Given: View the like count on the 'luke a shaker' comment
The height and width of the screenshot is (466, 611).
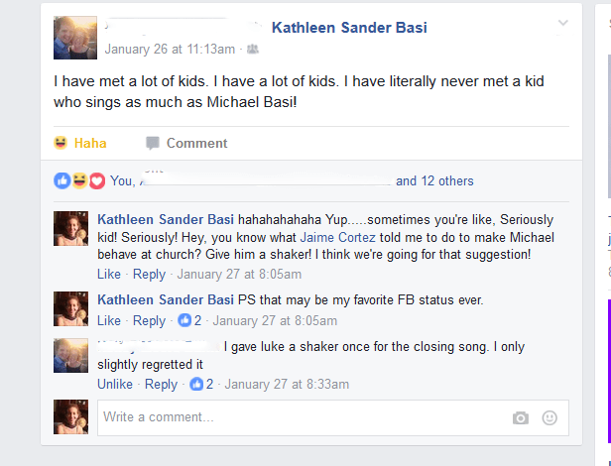Looking at the screenshot, I should pos(202,384).
